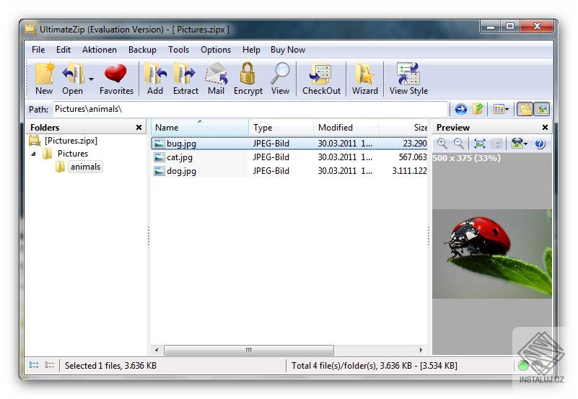Screen dimensions: 578x399
Task: Open Favorites heart icon
Action: (116, 79)
